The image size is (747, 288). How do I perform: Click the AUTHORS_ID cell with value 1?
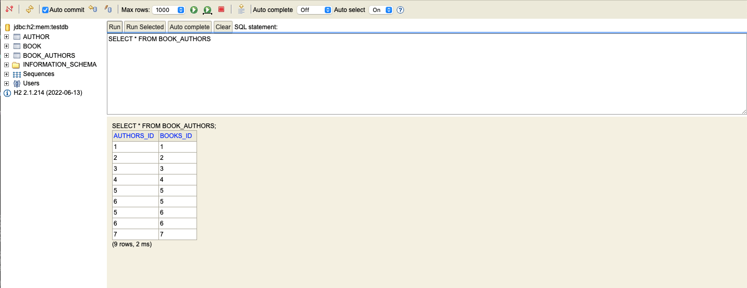pos(136,147)
